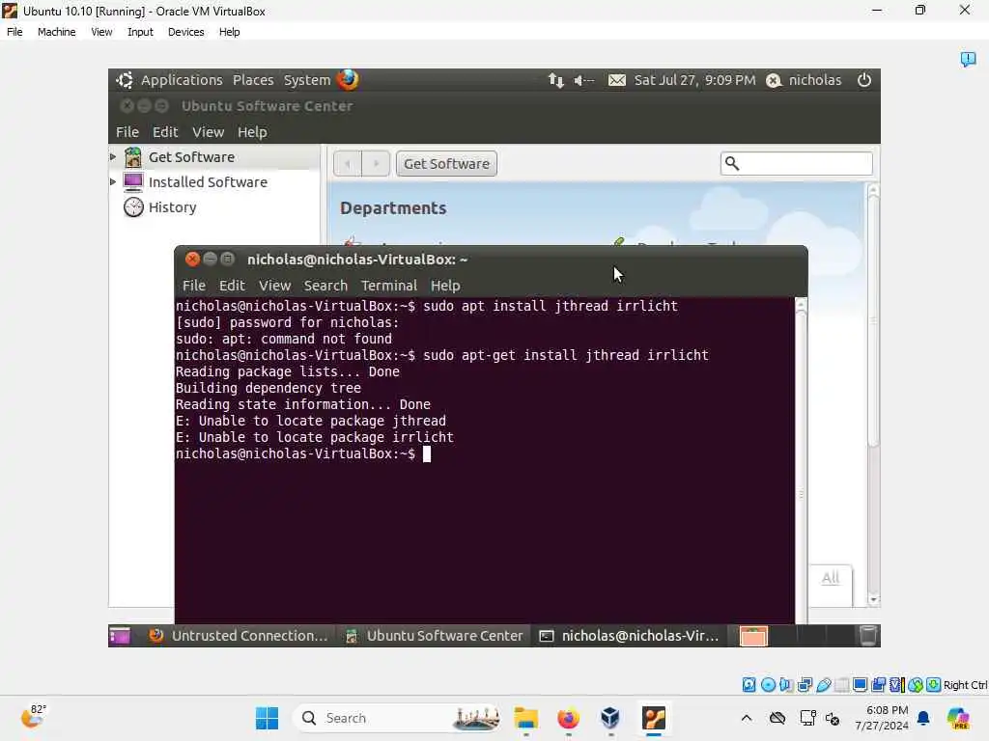989x741 pixels.
Task: Open the volume indicator in Ubuntu panel
Action: click(583, 80)
